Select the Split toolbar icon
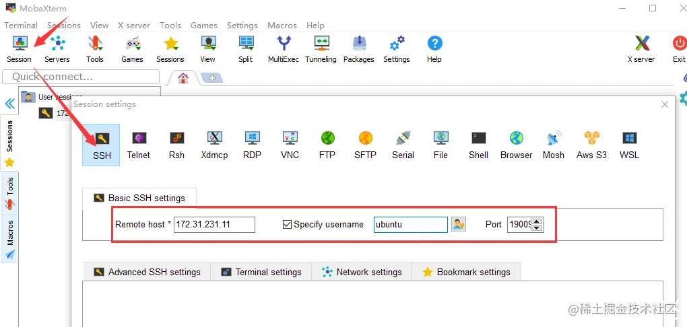 pyautogui.click(x=245, y=50)
